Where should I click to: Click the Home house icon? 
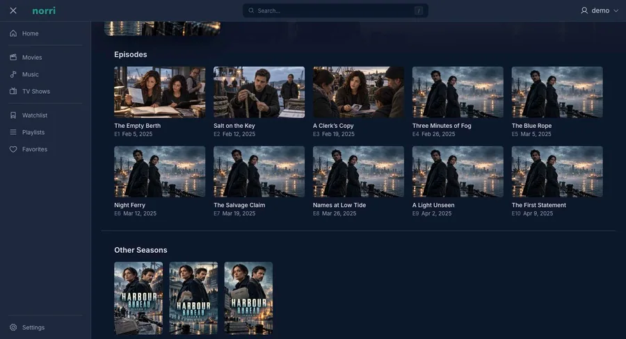(13, 33)
